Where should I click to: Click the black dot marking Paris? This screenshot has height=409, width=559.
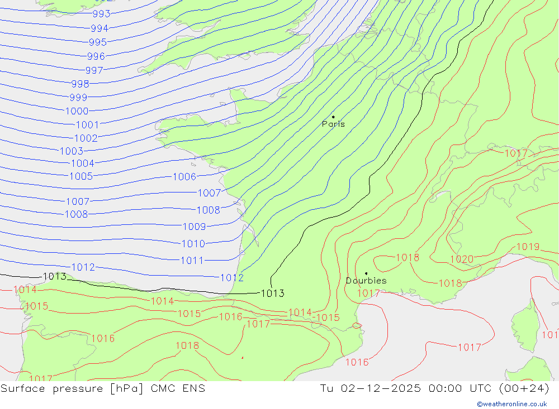click(x=333, y=117)
